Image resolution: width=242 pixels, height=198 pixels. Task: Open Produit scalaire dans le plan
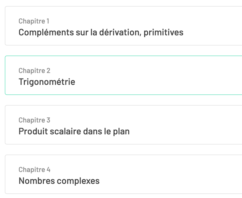[74, 131]
